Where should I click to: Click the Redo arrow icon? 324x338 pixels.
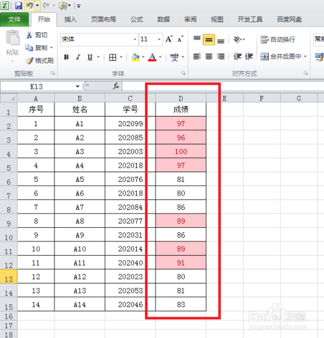[46, 6]
